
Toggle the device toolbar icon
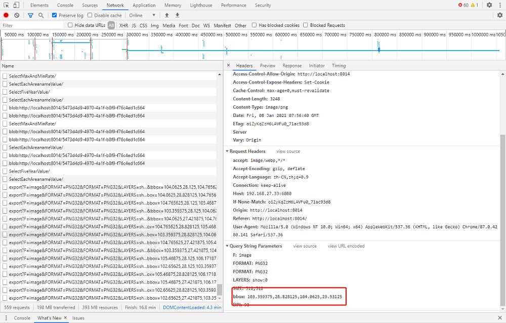point(16,5)
